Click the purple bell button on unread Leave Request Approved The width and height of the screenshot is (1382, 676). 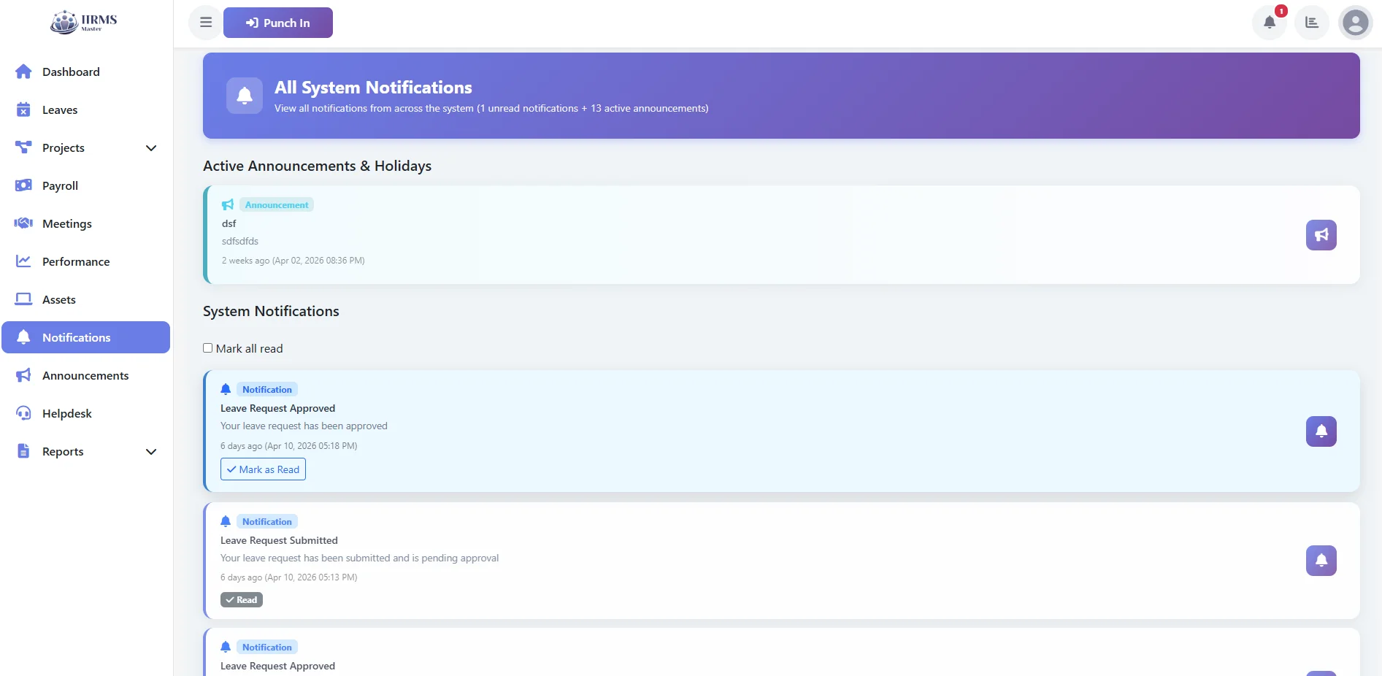click(1321, 431)
